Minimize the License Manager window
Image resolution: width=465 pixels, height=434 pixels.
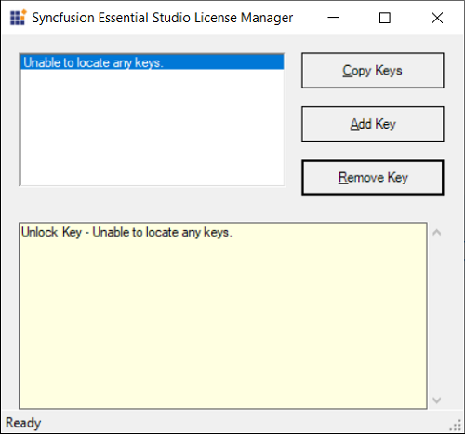[x=333, y=18]
